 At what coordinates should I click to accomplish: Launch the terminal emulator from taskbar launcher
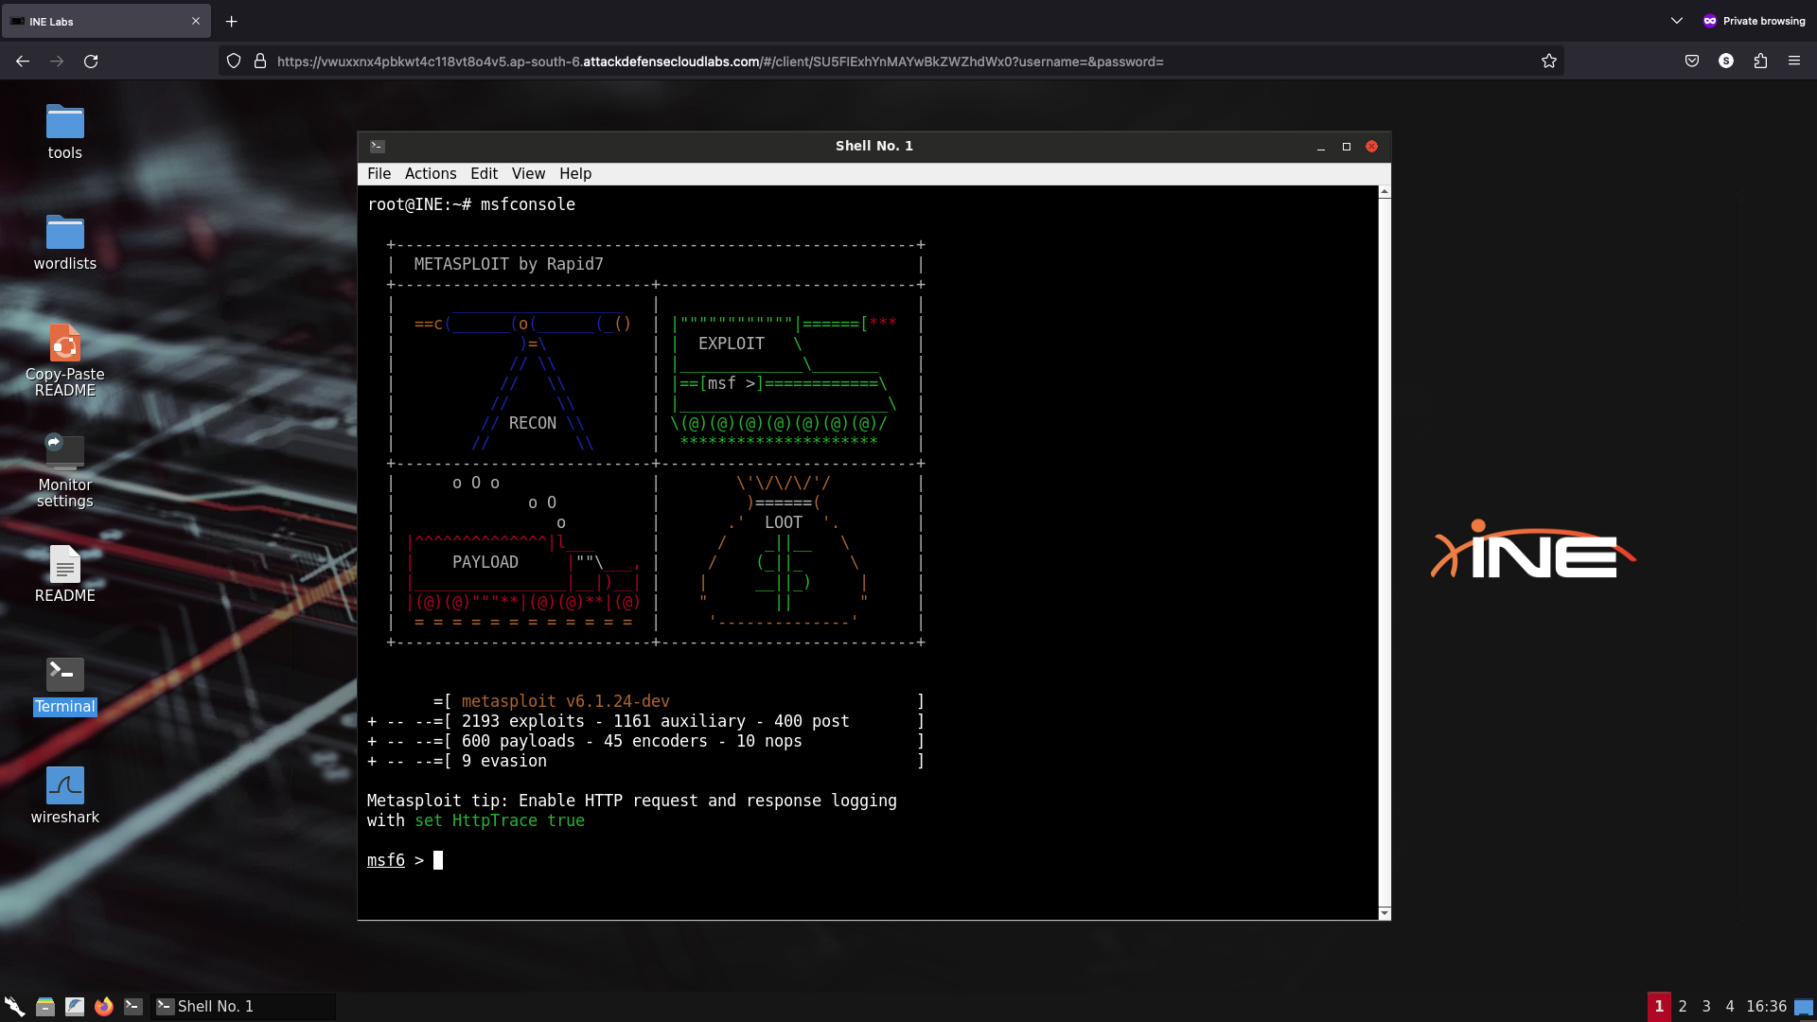pyautogui.click(x=133, y=1006)
